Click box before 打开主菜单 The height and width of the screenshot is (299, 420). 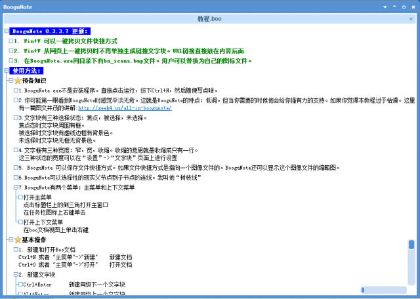(20, 197)
